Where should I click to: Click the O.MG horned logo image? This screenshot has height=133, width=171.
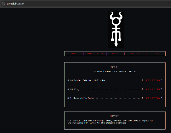tap(116, 29)
